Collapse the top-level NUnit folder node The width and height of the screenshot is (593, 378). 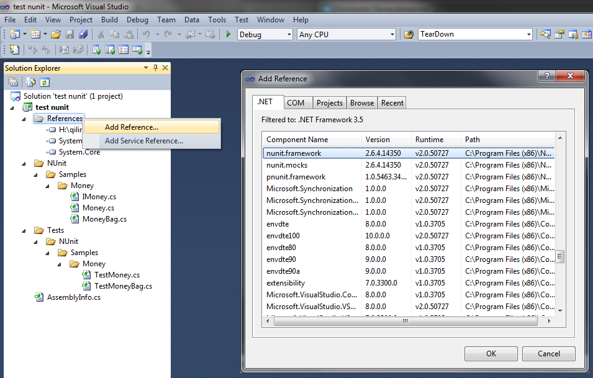(24, 164)
